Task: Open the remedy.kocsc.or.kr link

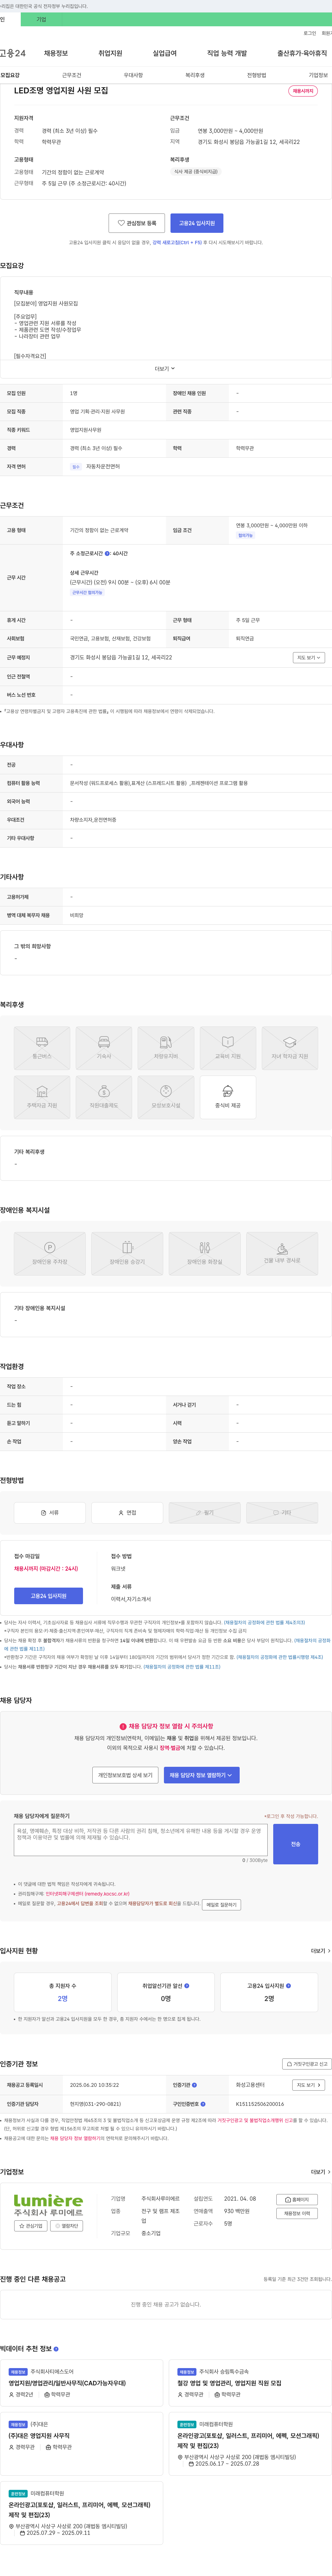Action: coord(87,1894)
